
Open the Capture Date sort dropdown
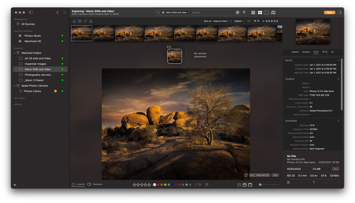click(x=223, y=21)
